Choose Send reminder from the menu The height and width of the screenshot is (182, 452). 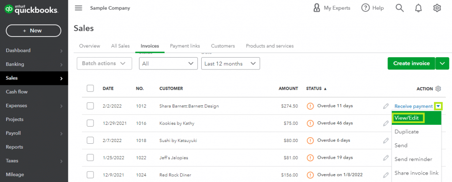click(x=417, y=159)
